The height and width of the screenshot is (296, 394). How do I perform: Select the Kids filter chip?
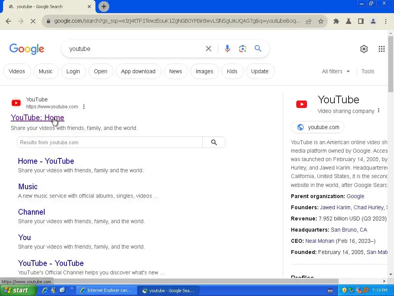tap(232, 71)
